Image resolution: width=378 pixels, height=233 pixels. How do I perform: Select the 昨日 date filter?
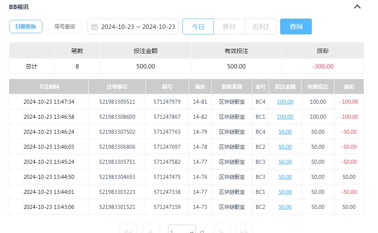tap(229, 26)
